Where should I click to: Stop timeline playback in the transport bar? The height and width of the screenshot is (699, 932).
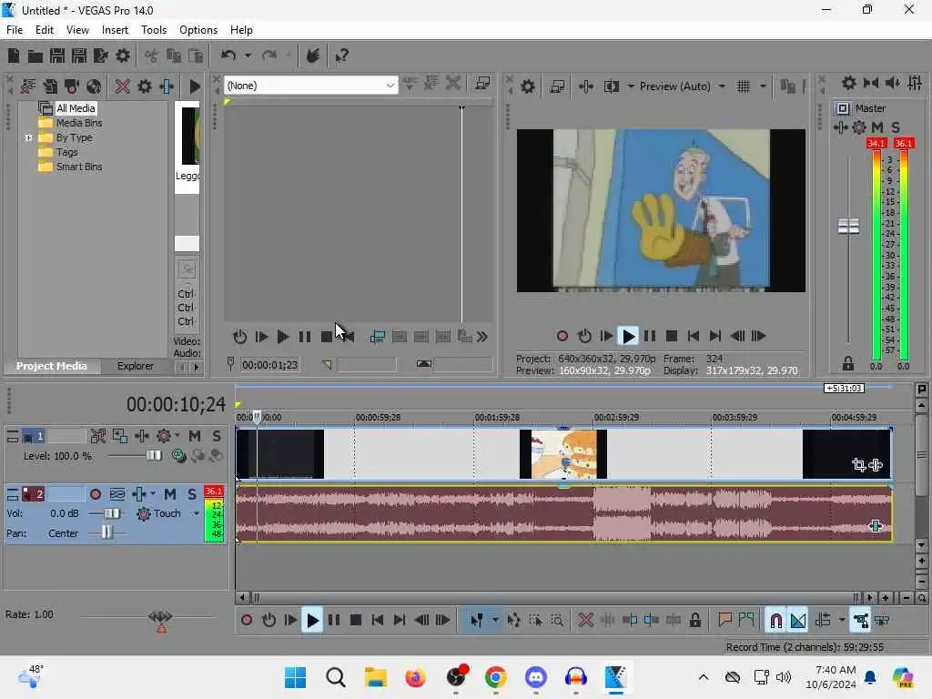pos(356,621)
